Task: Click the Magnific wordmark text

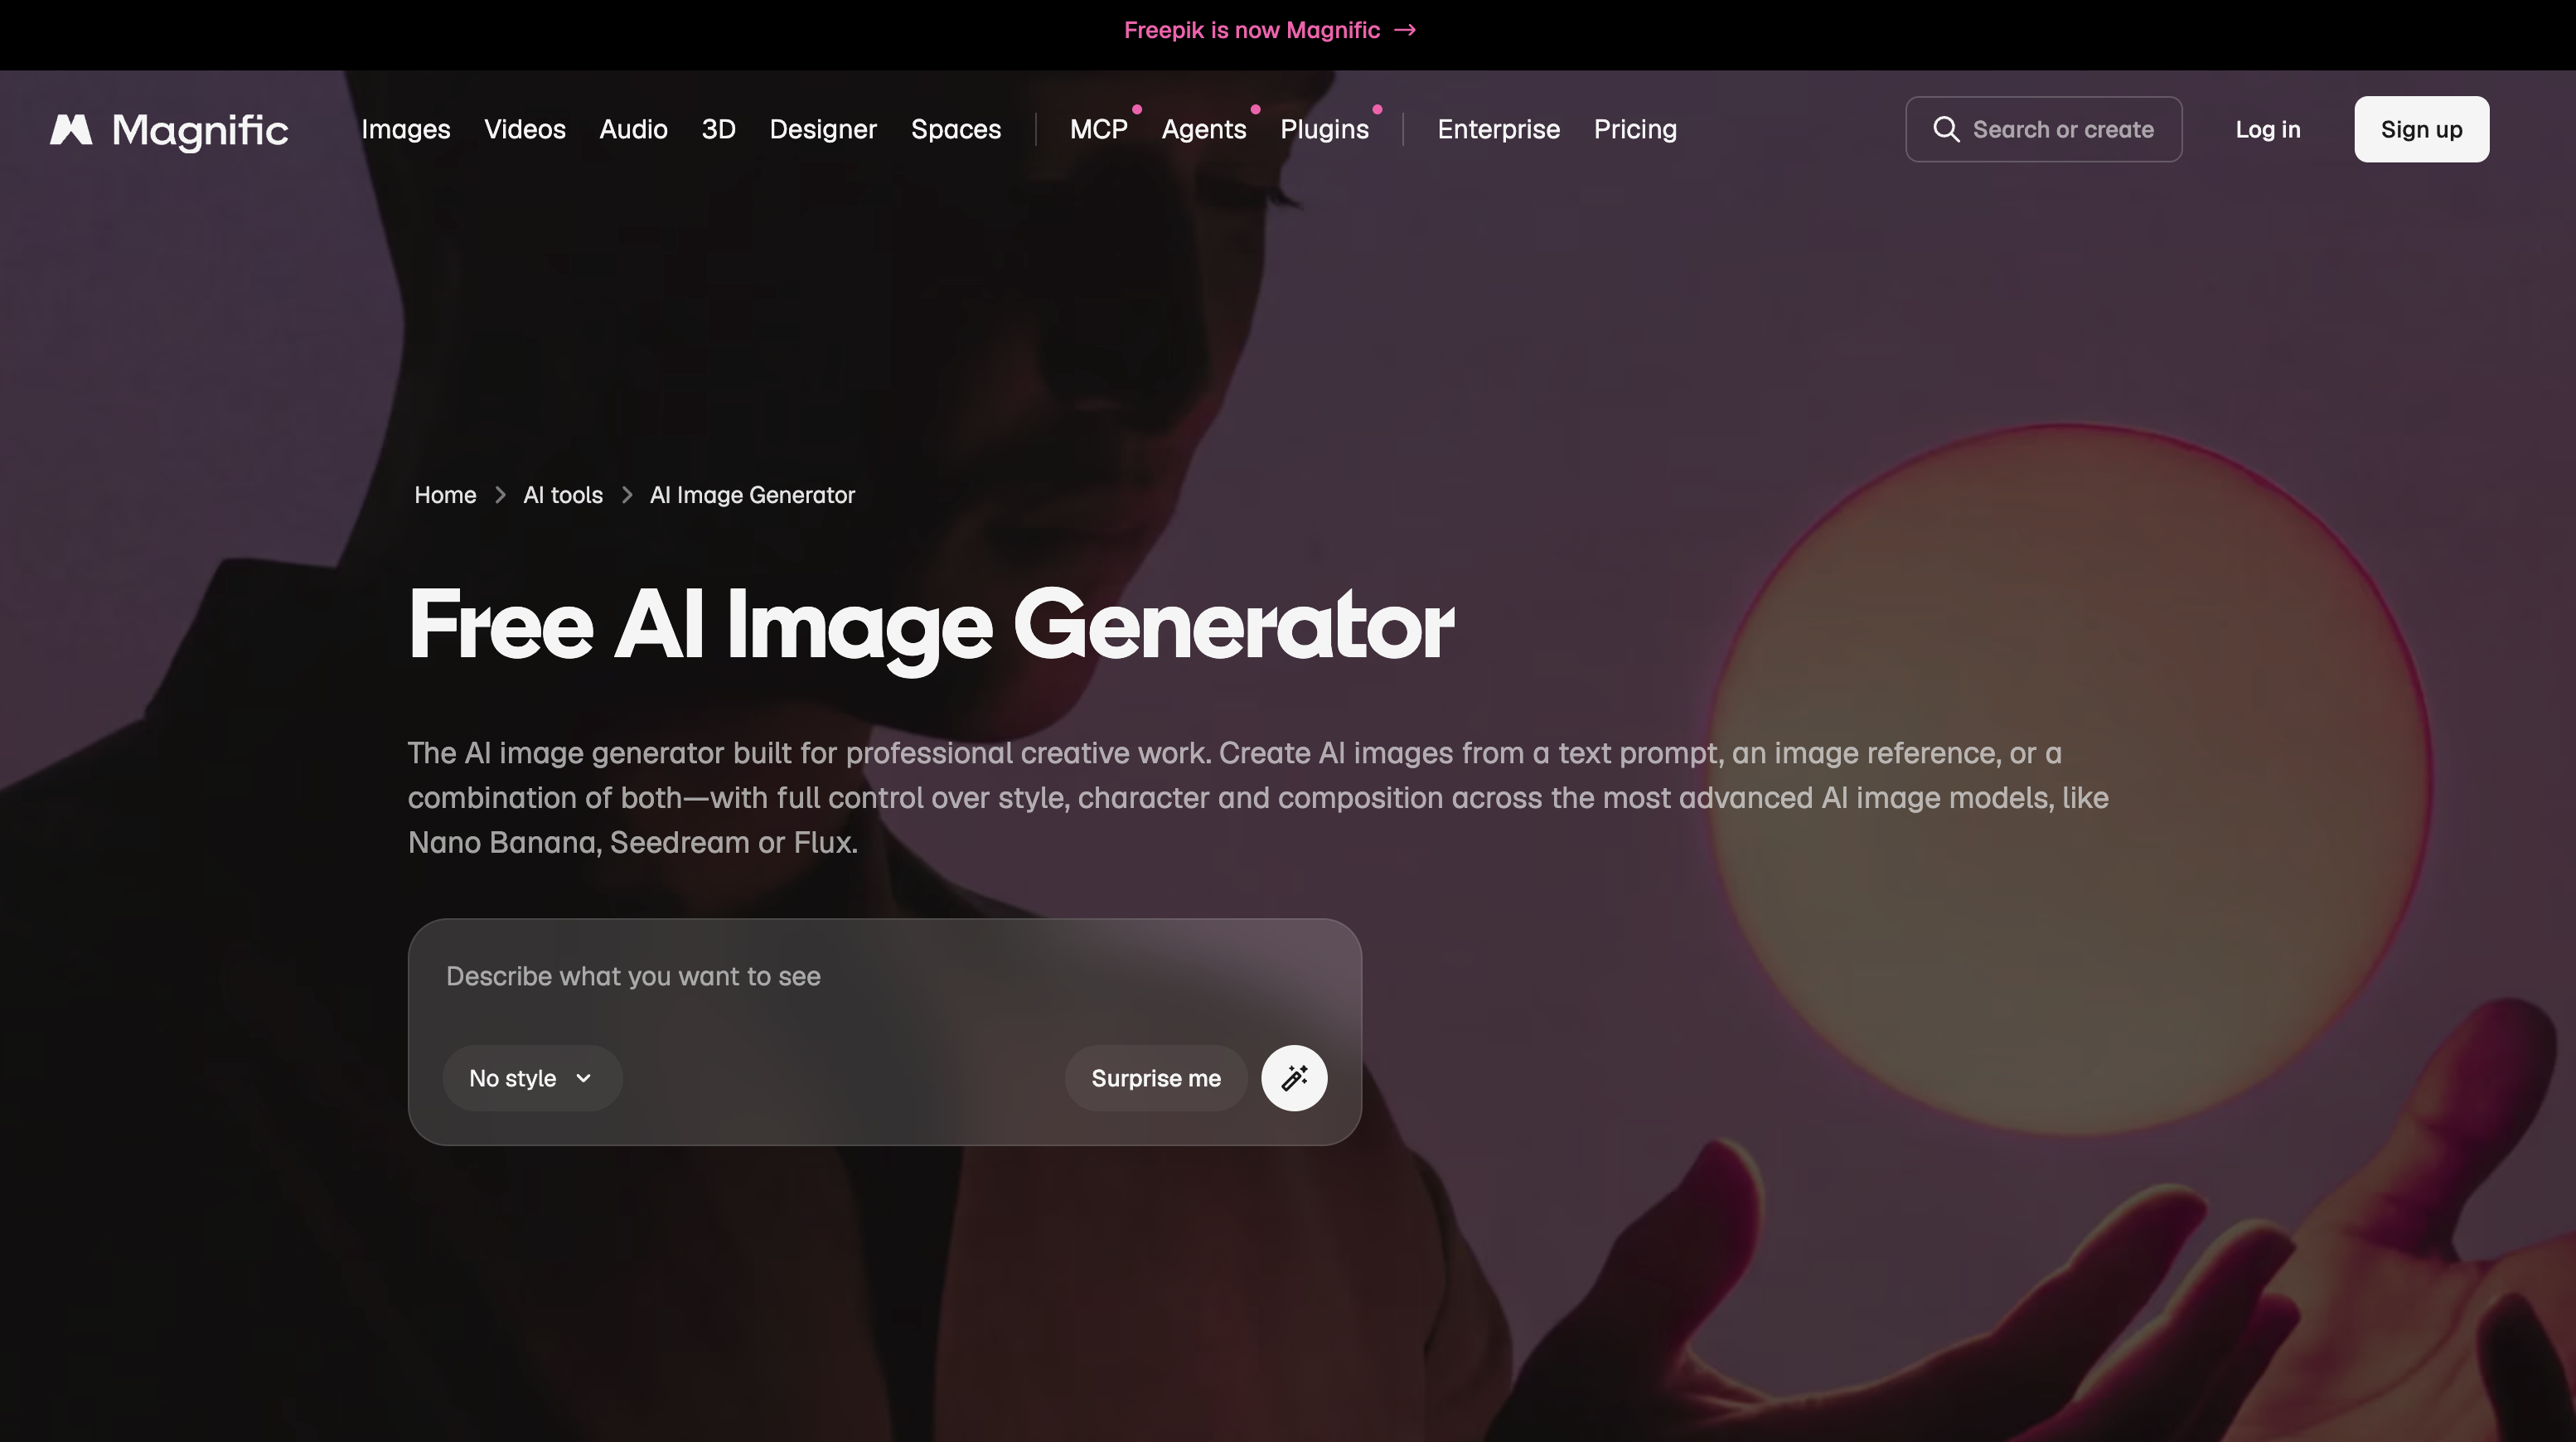Action: 200,131
